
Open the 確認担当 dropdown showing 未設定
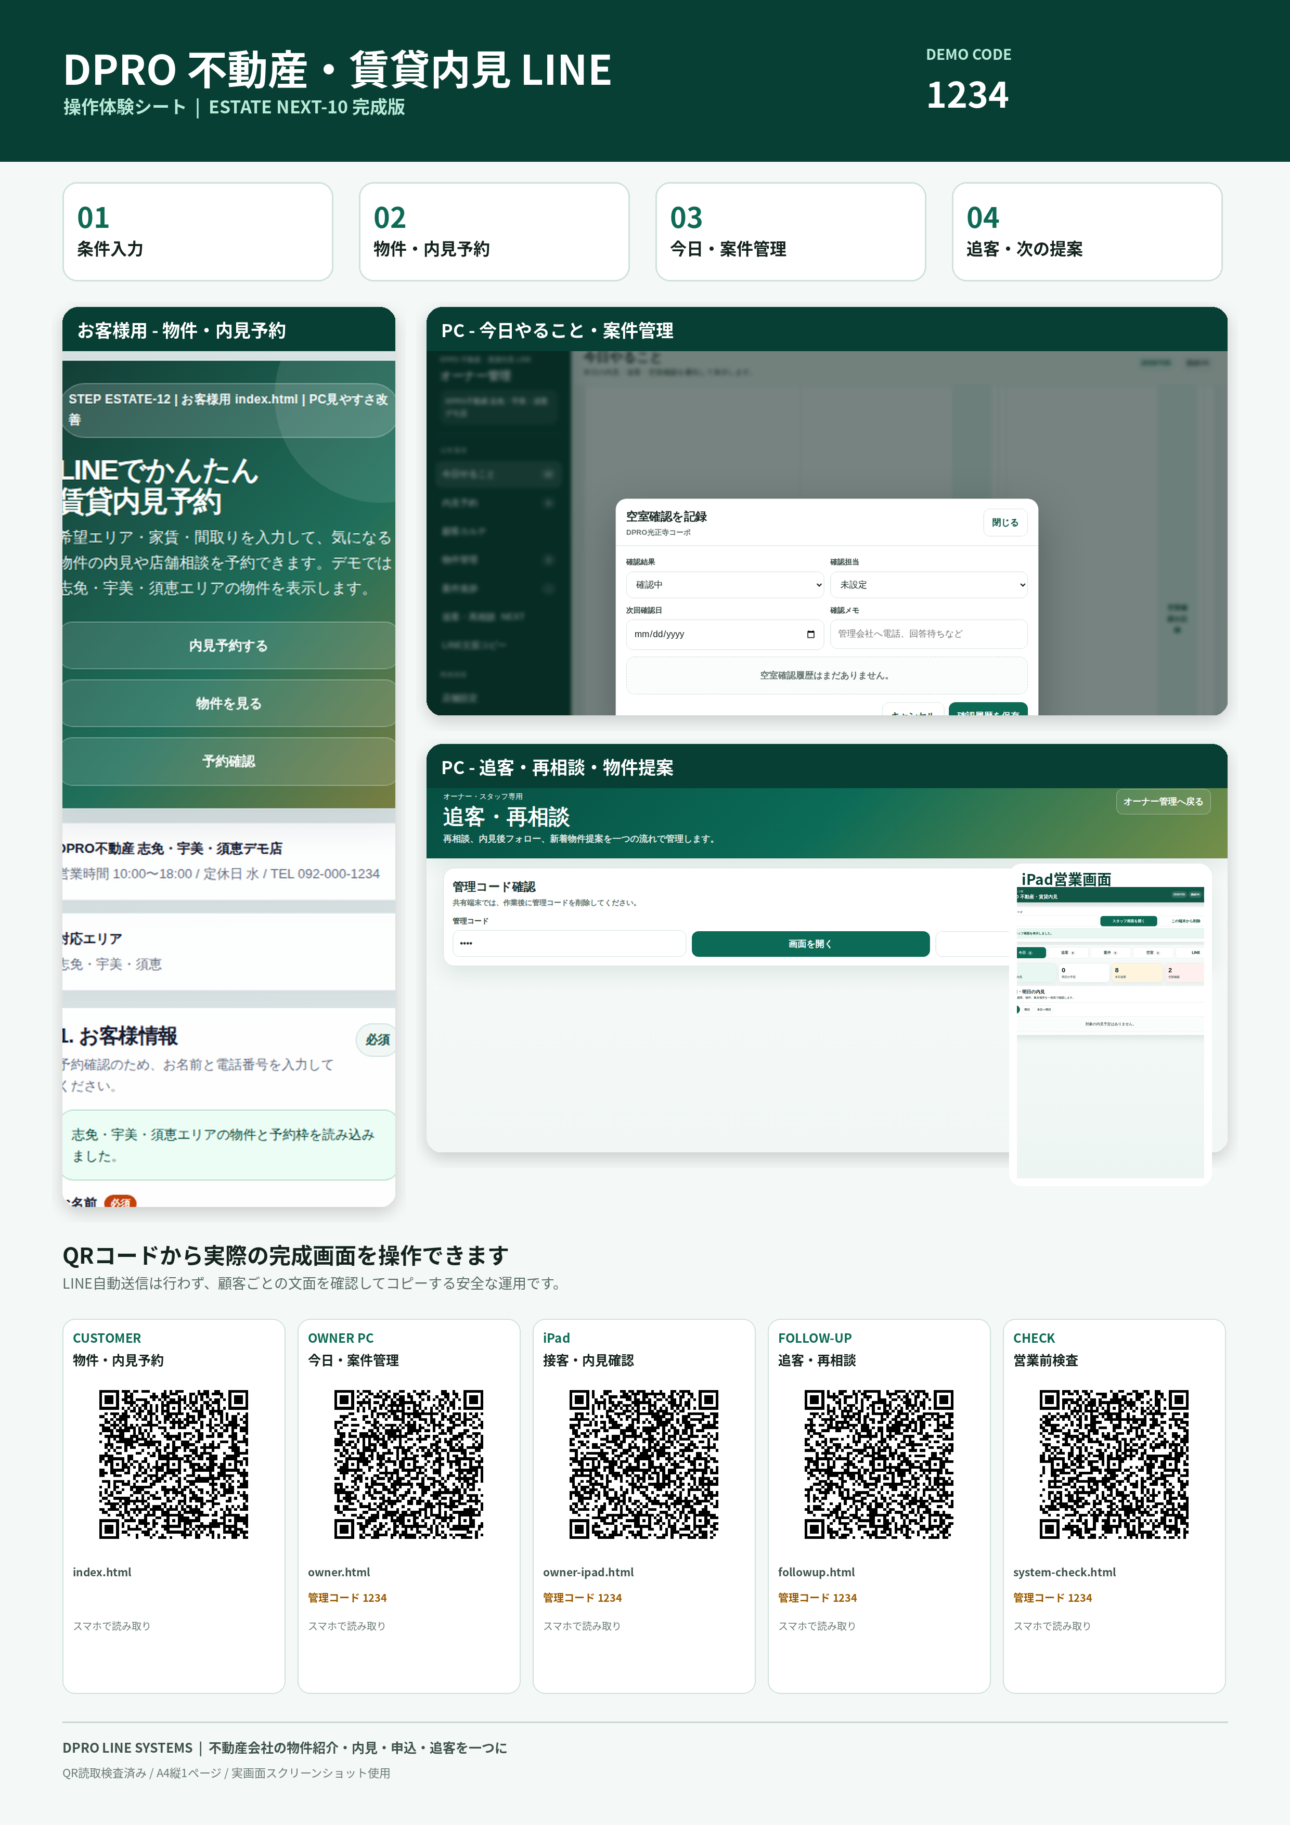928,585
